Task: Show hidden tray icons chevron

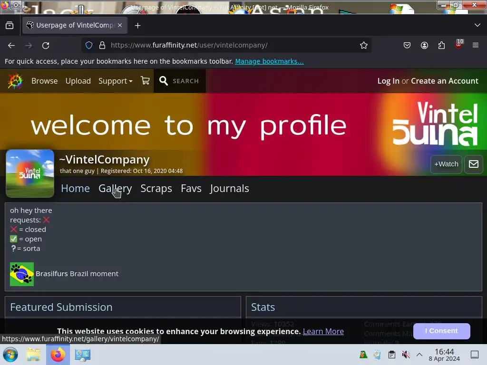Action: click(x=419, y=355)
